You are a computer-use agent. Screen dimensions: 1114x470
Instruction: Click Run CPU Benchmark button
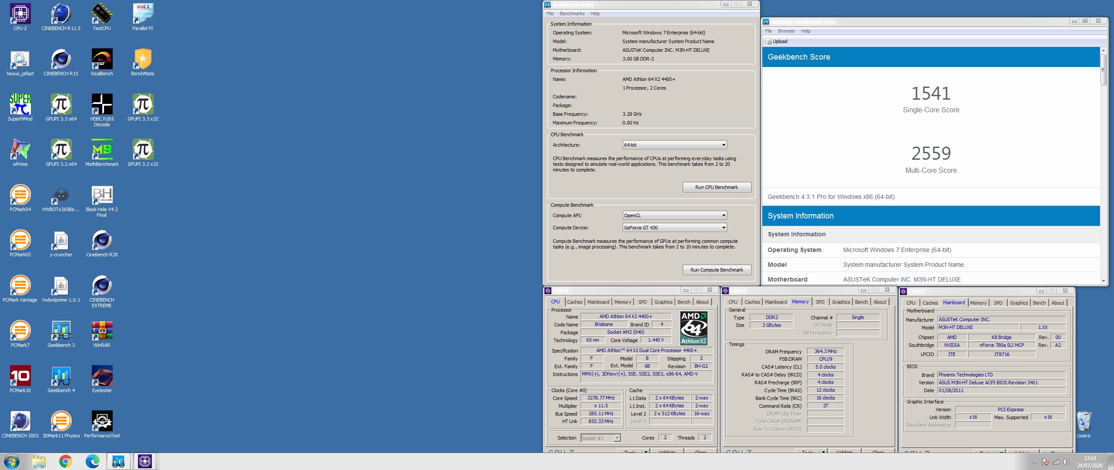pos(717,187)
